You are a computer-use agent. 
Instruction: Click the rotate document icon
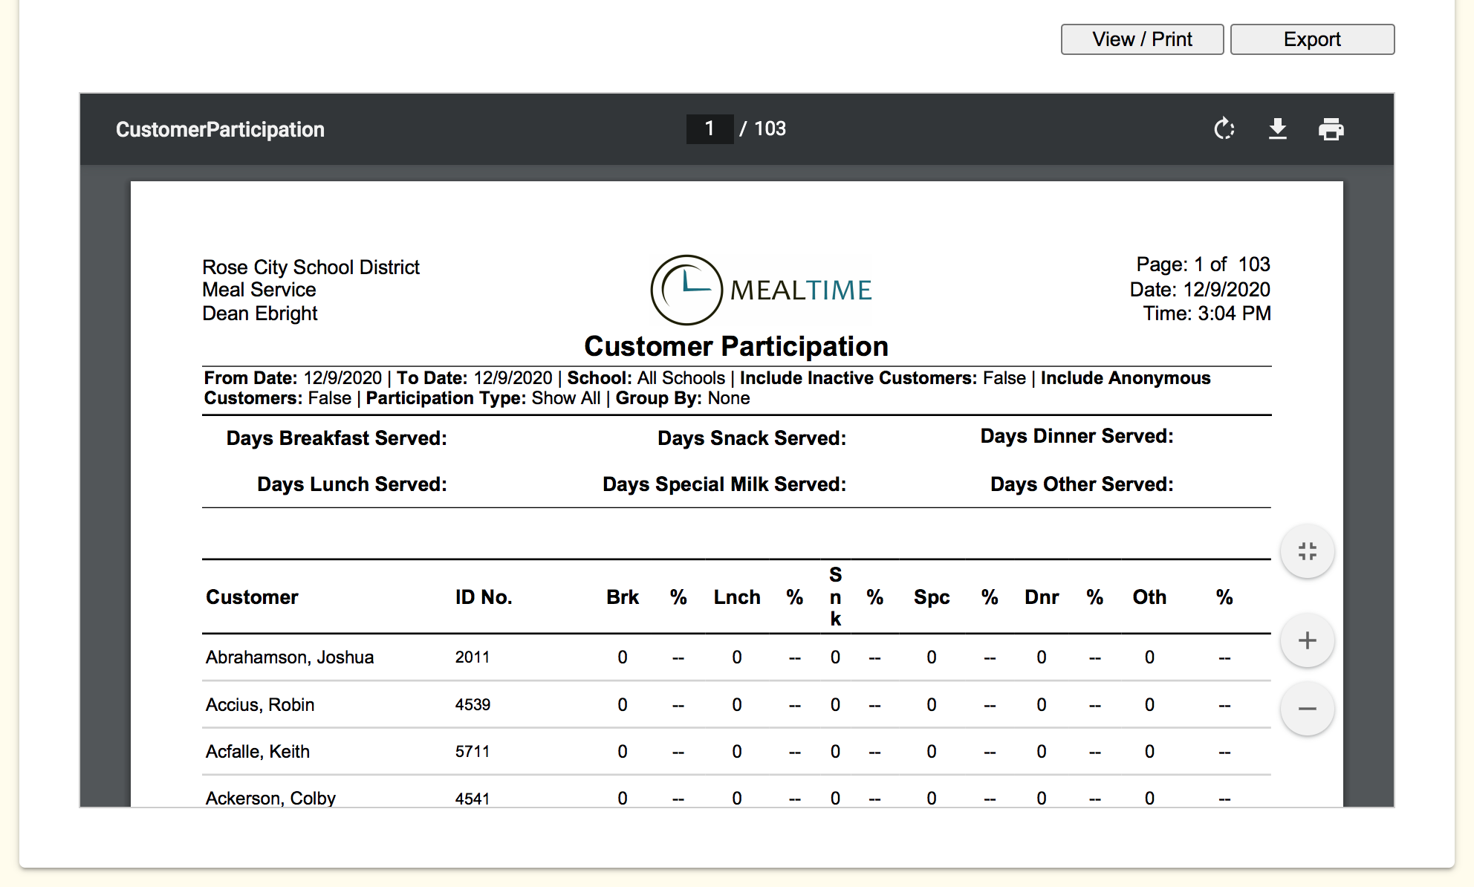click(1224, 129)
